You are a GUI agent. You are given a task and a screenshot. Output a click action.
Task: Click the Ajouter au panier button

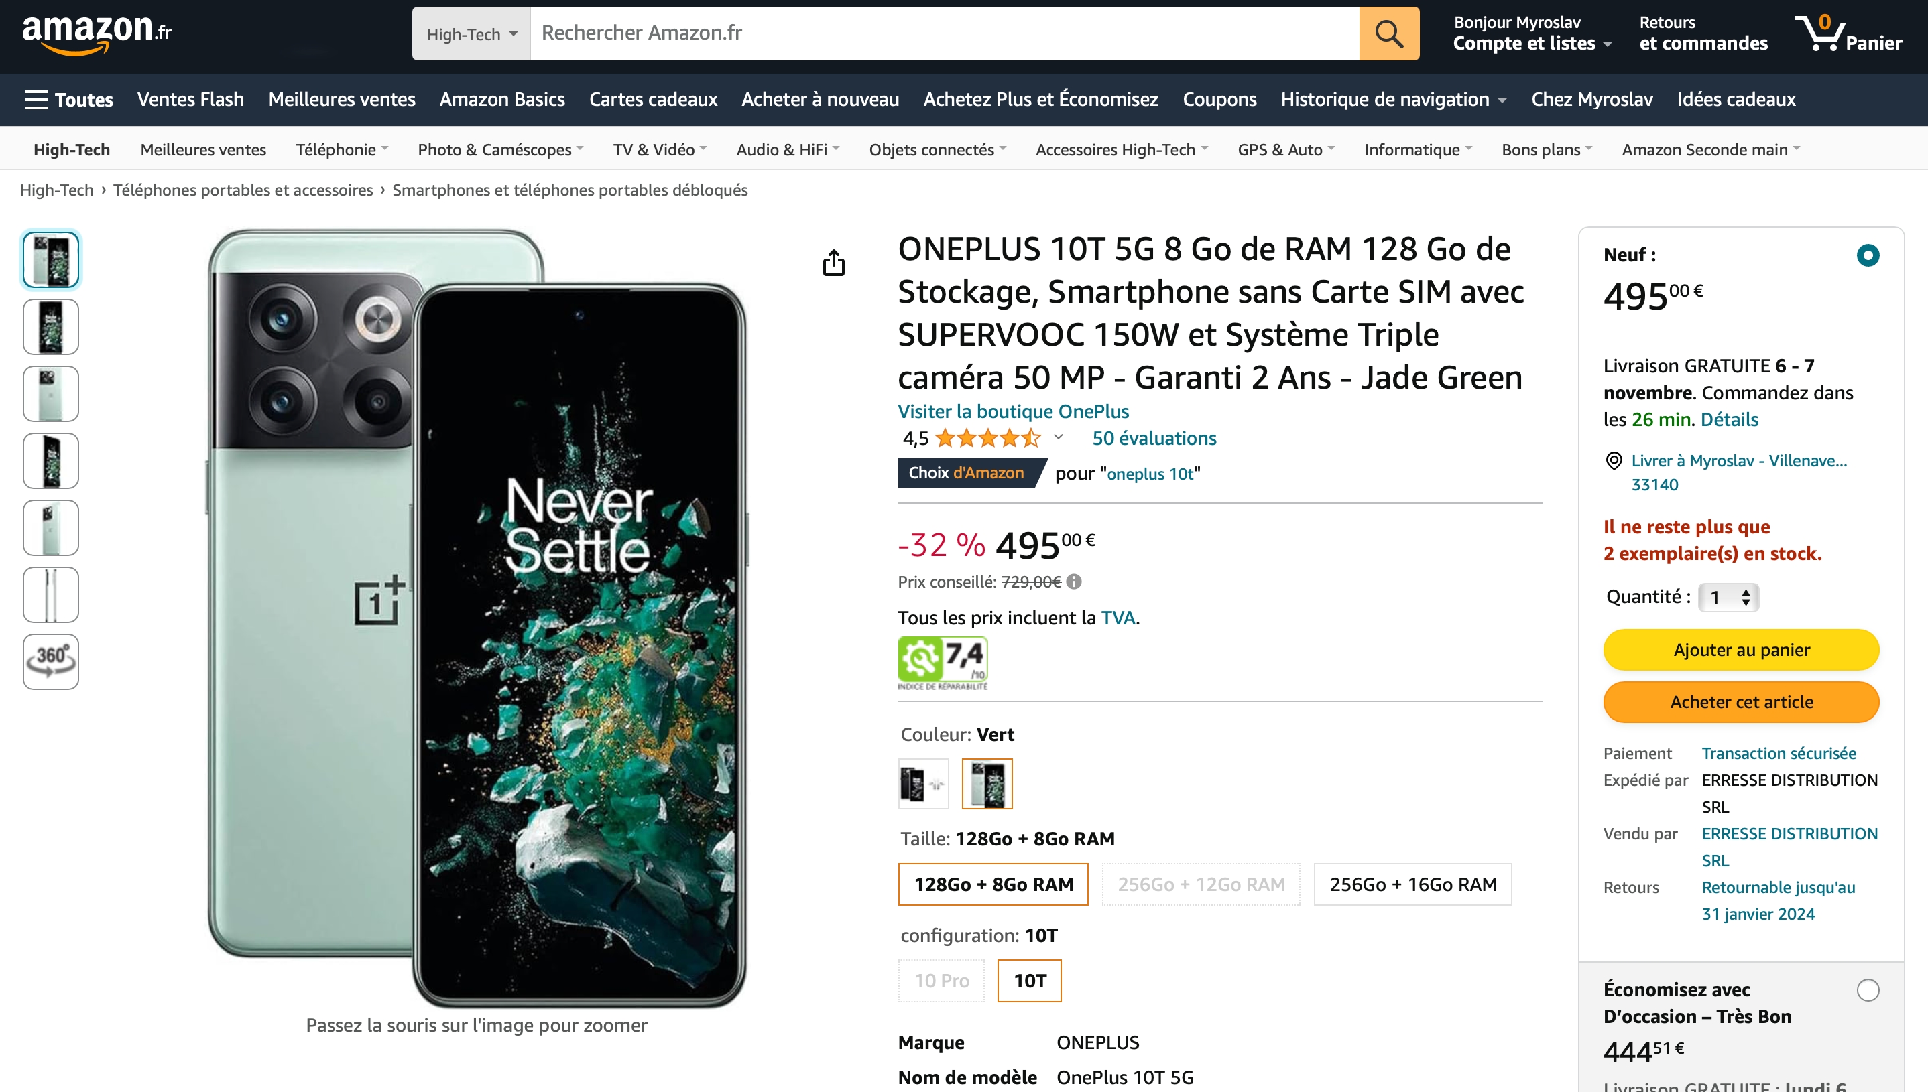tap(1741, 649)
